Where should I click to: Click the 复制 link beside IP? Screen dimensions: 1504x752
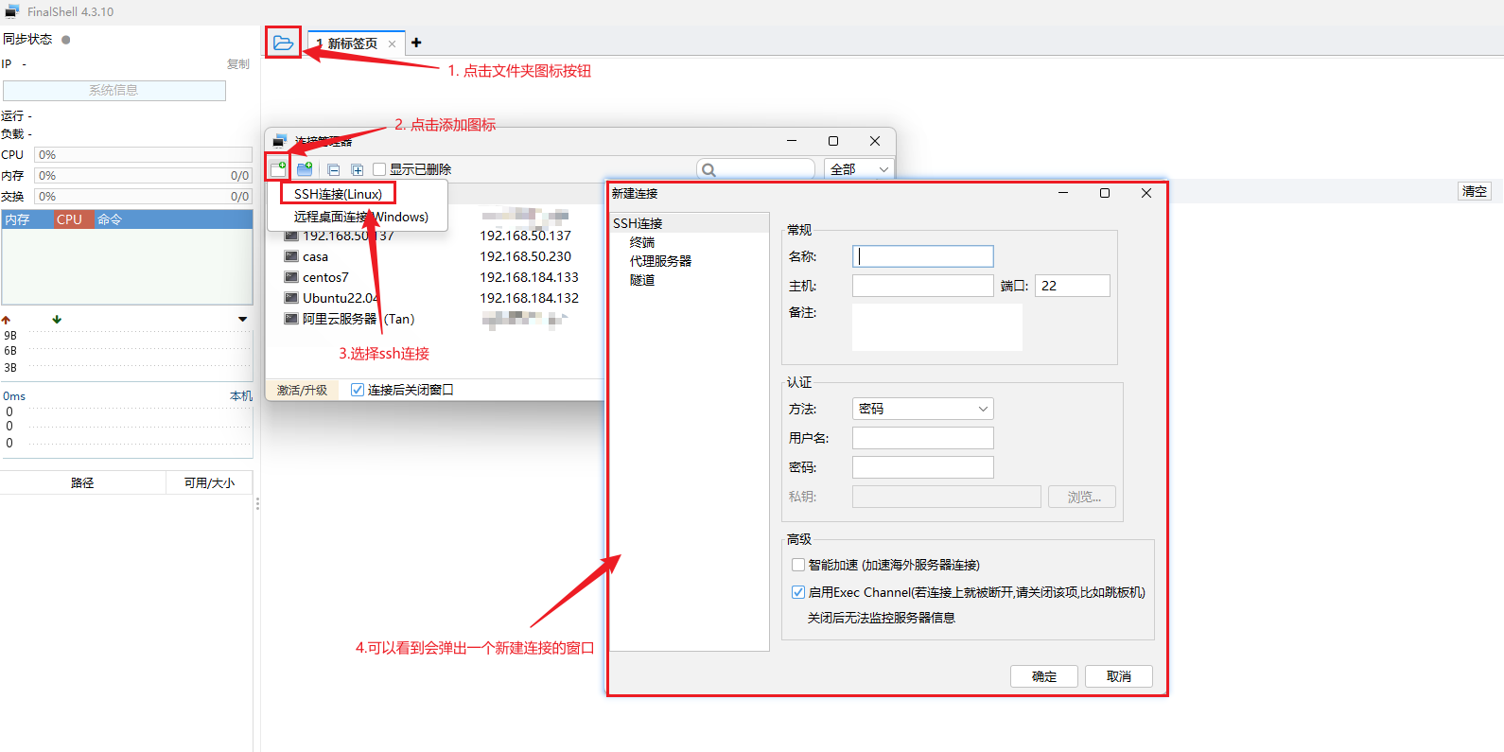pyautogui.click(x=237, y=64)
